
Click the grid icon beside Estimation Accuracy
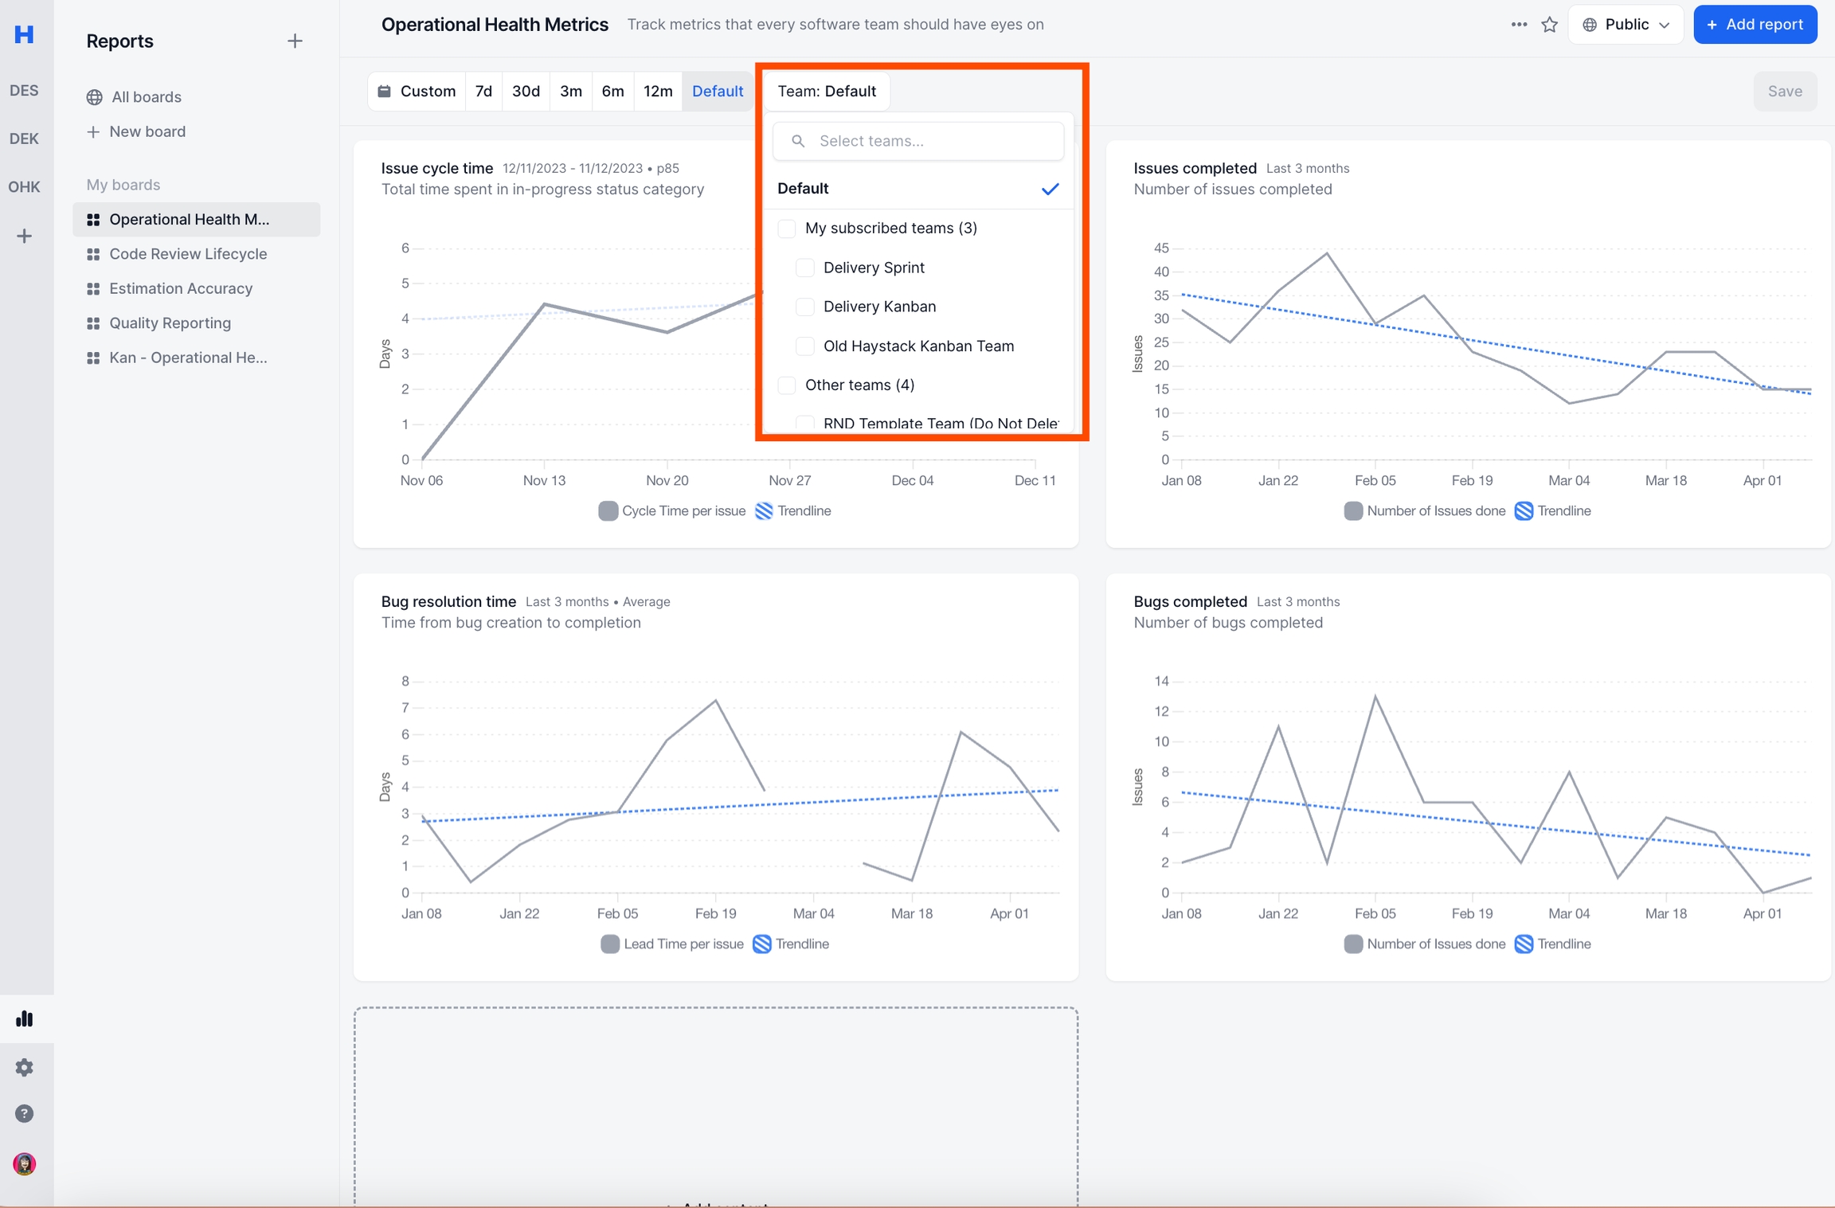(x=93, y=288)
